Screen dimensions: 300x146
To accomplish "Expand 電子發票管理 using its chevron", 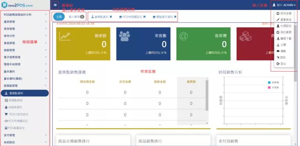I will click(46, 57).
